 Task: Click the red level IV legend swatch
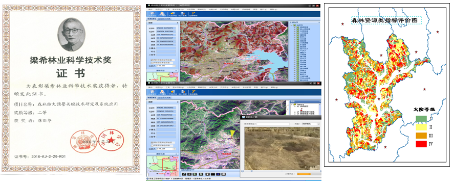pos(421,143)
